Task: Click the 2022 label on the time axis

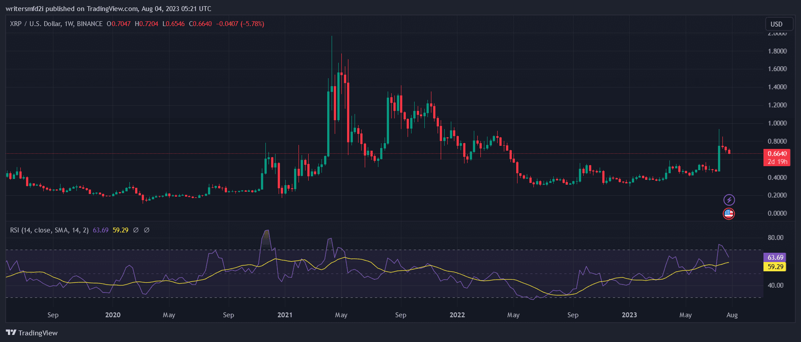Action: coord(457,315)
